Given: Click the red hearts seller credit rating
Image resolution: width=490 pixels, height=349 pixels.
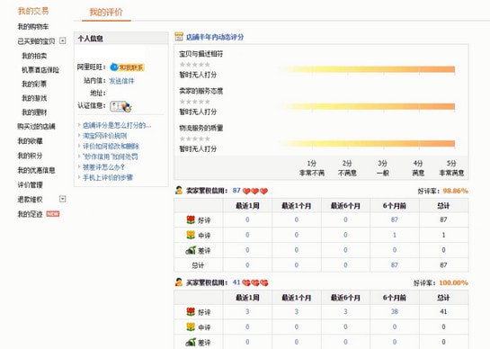Looking at the screenshot, I should [x=255, y=191].
